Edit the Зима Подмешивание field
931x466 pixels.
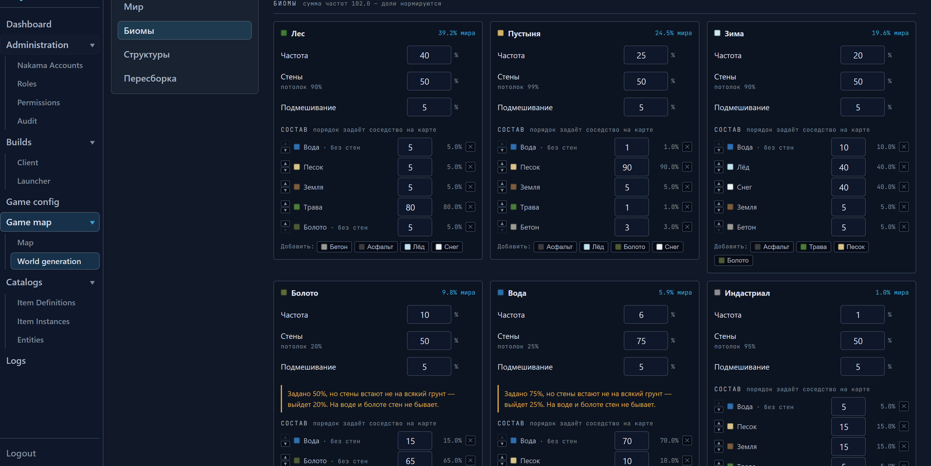coord(863,107)
